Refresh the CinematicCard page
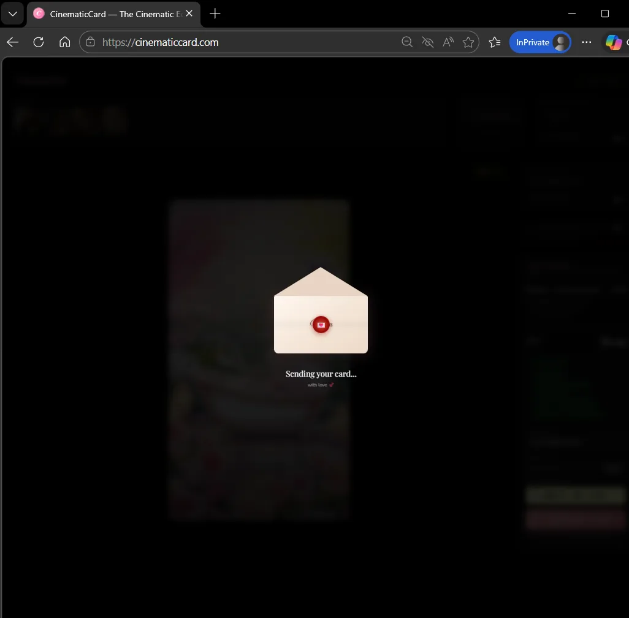This screenshot has height=618, width=629. (x=38, y=42)
